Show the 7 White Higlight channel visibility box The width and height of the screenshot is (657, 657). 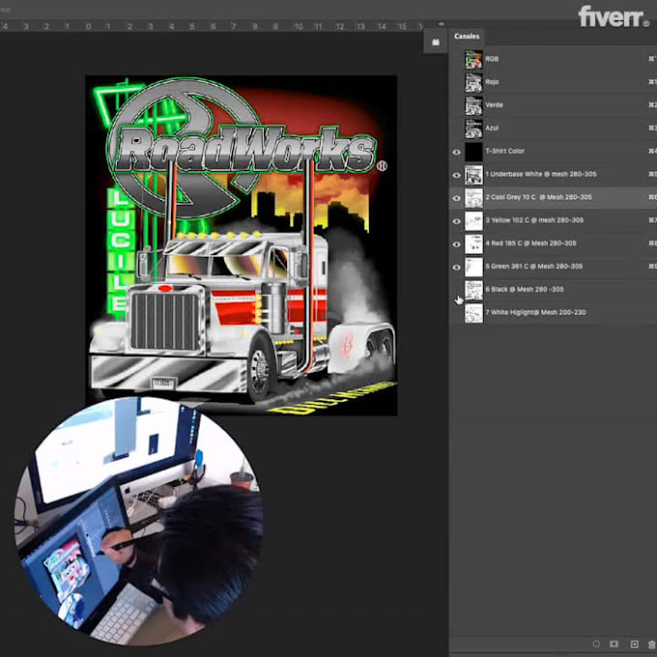(457, 313)
